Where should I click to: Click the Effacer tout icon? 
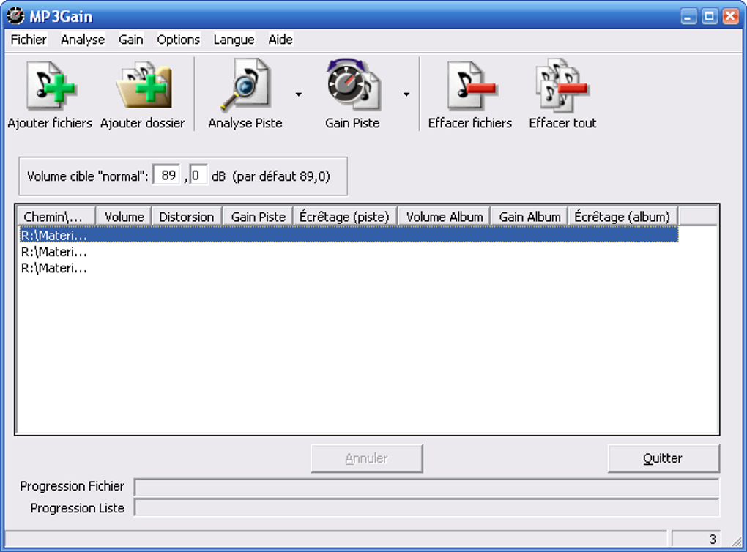point(562,83)
